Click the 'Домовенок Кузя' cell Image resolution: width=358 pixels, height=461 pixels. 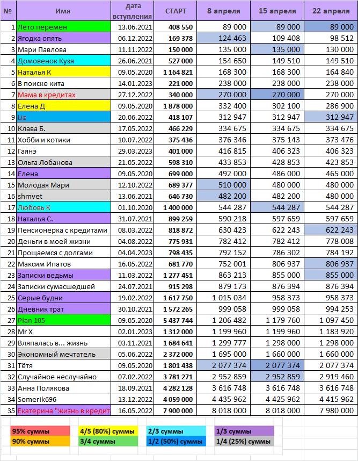pyautogui.click(x=63, y=61)
